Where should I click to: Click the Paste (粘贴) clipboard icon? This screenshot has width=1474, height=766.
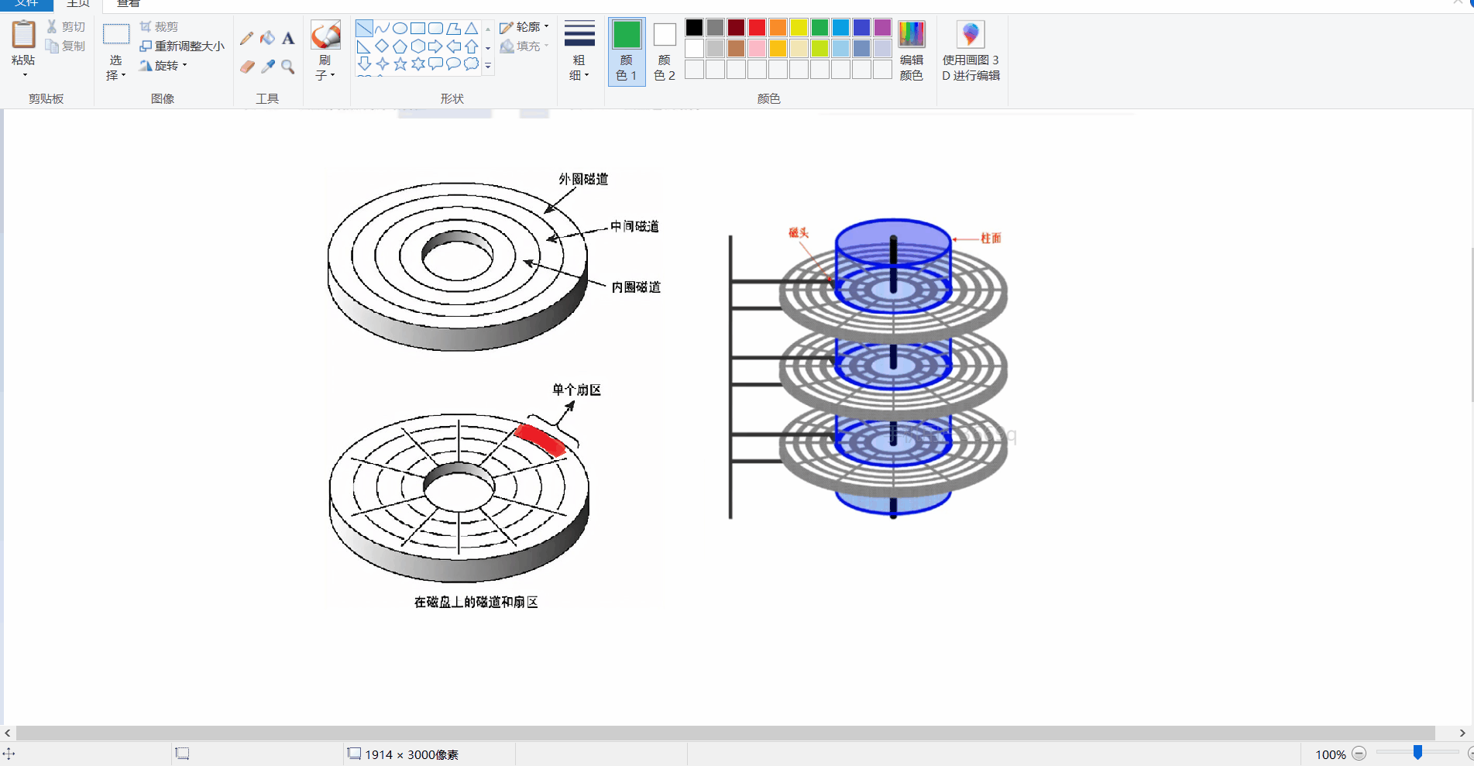pos(23,35)
